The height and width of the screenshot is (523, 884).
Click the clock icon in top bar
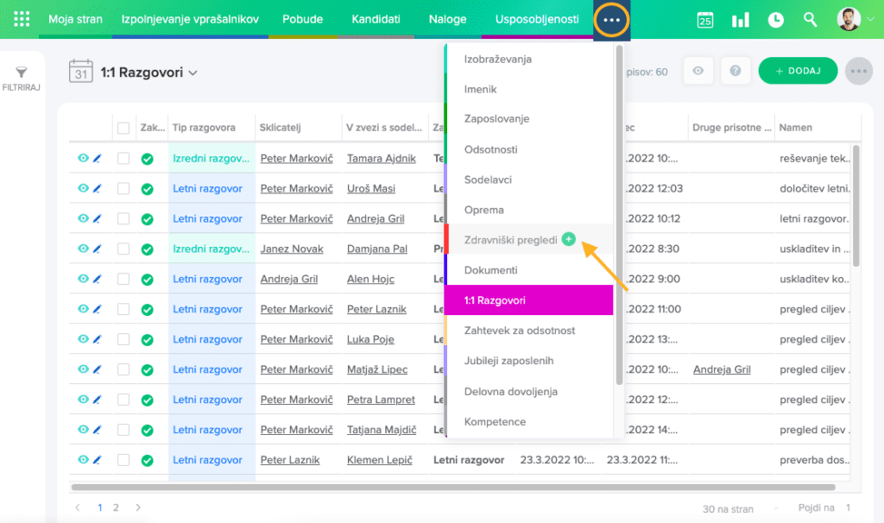pyautogui.click(x=775, y=20)
